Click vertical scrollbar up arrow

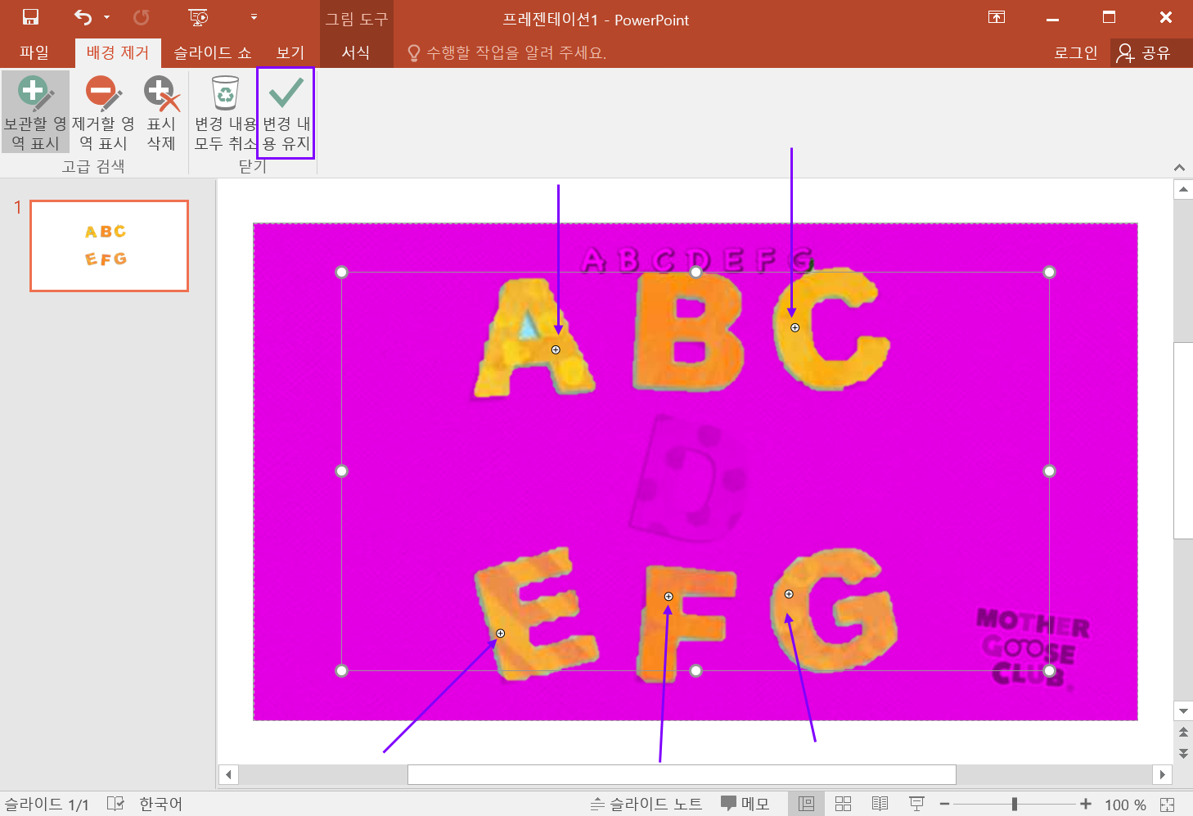[x=1183, y=189]
